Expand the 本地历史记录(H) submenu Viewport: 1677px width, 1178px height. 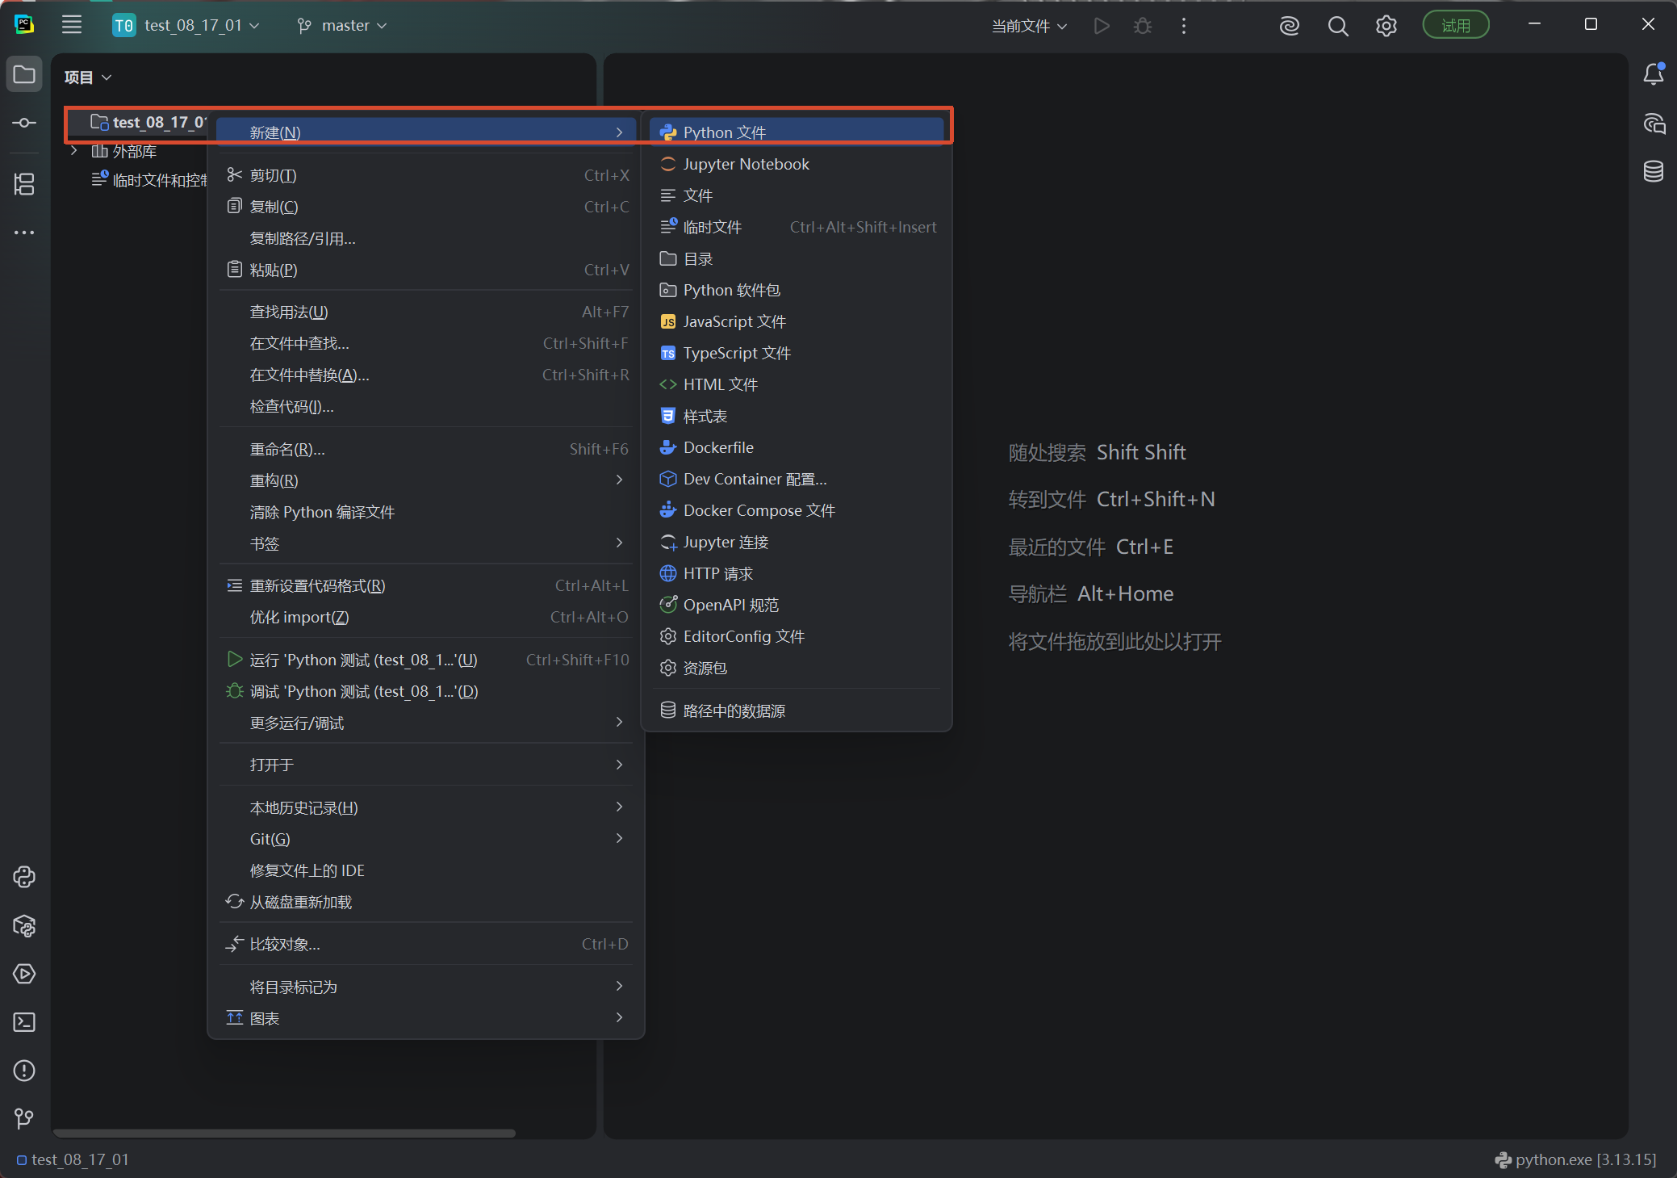pyautogui.click(x=426, y=807)
